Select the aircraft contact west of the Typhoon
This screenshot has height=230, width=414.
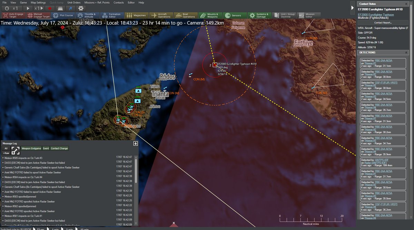pos(190,74)
